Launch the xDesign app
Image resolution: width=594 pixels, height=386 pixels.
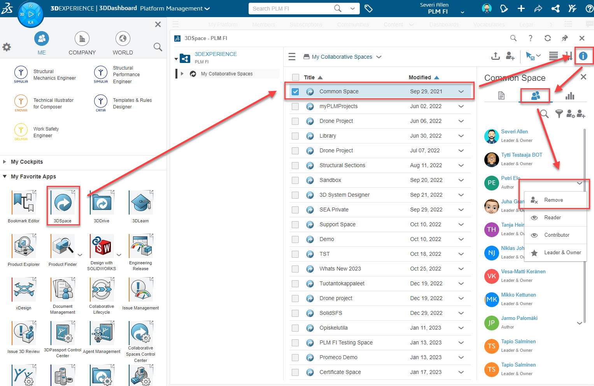tap(24, 290)
